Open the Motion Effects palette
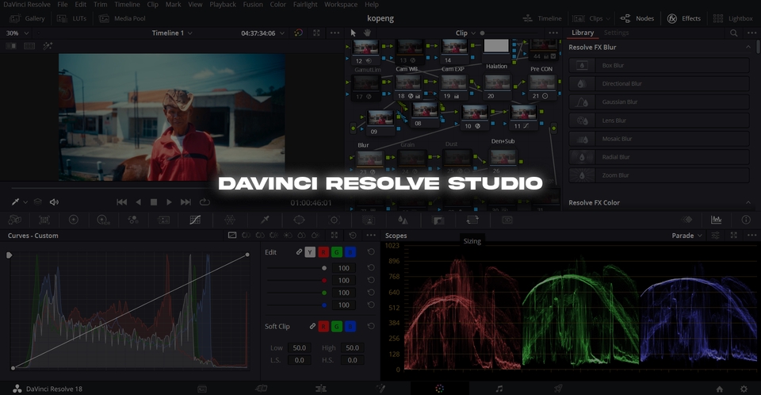Viewport: 761px width, 395px height. tap(164, 220)
